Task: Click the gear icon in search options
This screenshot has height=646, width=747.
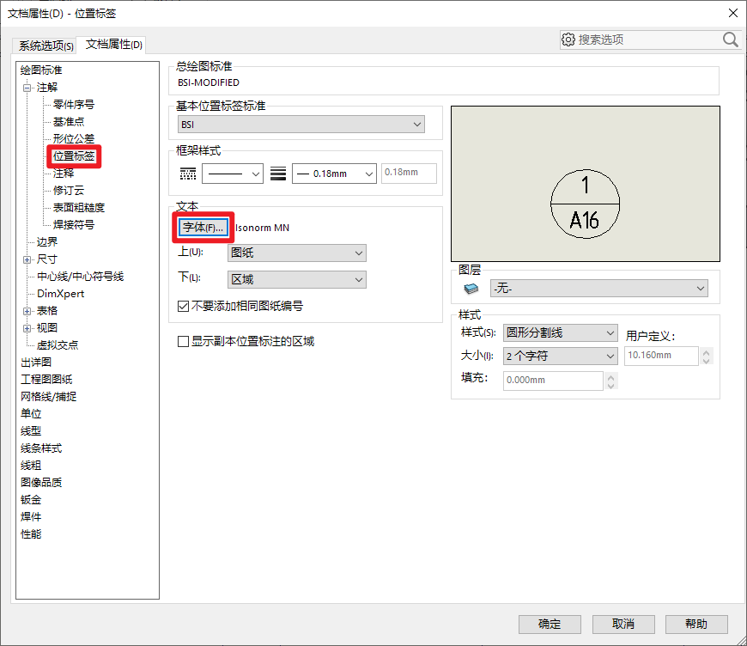Action: [x=568, y=40]
